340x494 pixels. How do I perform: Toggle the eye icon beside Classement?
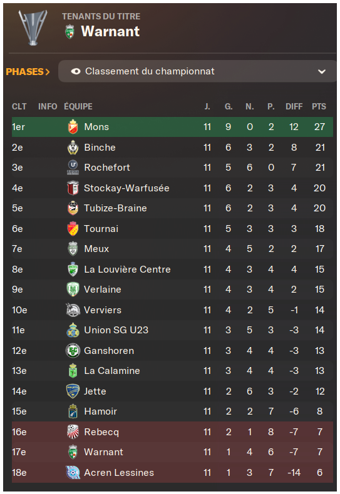pos(76,71)
